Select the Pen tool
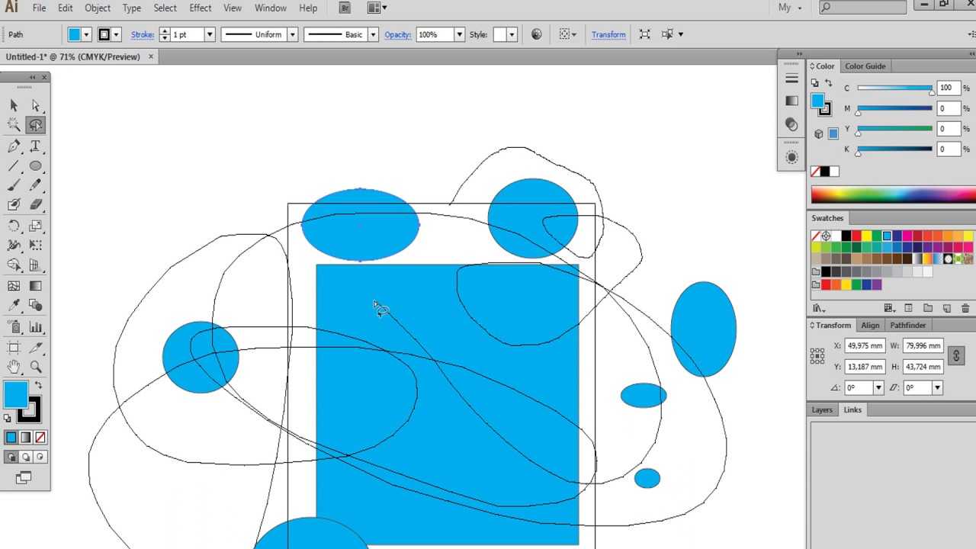This screenshot has height=549, width=976. point(14,146)
